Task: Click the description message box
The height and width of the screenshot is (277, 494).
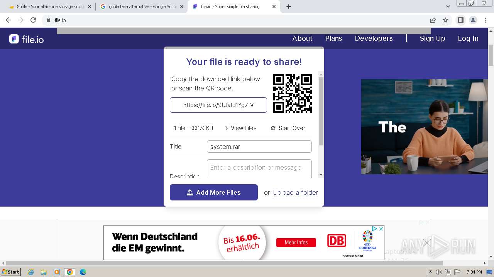Action: tap(259, 169)
